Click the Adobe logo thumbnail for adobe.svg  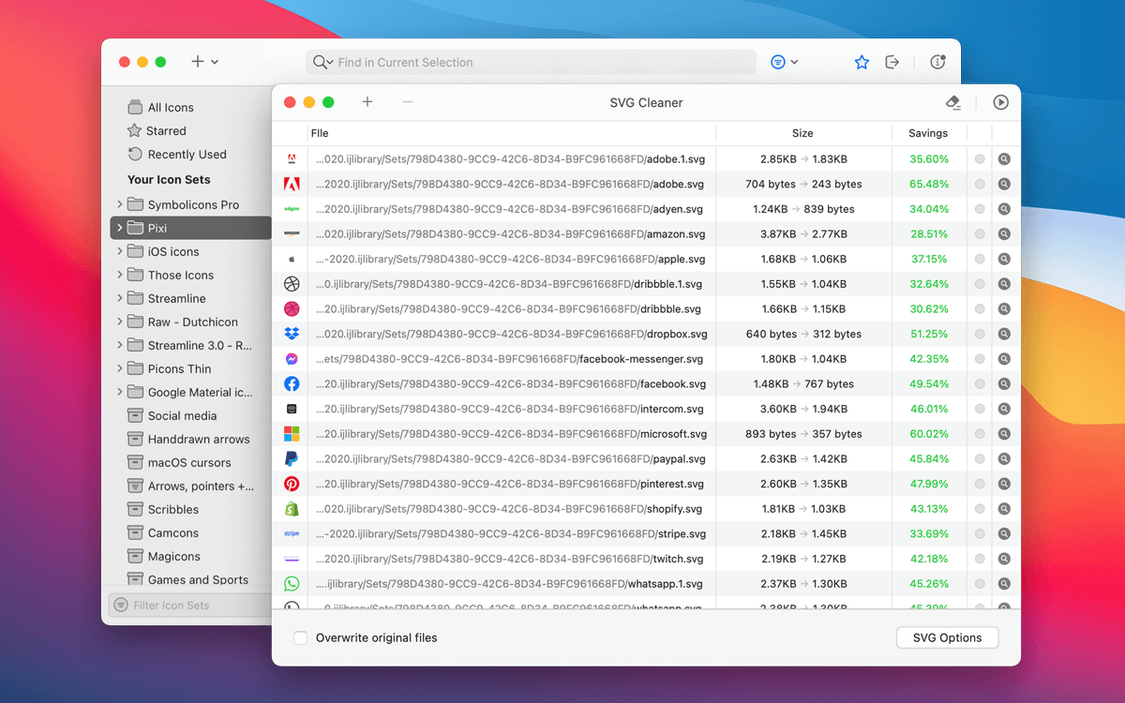292,184
